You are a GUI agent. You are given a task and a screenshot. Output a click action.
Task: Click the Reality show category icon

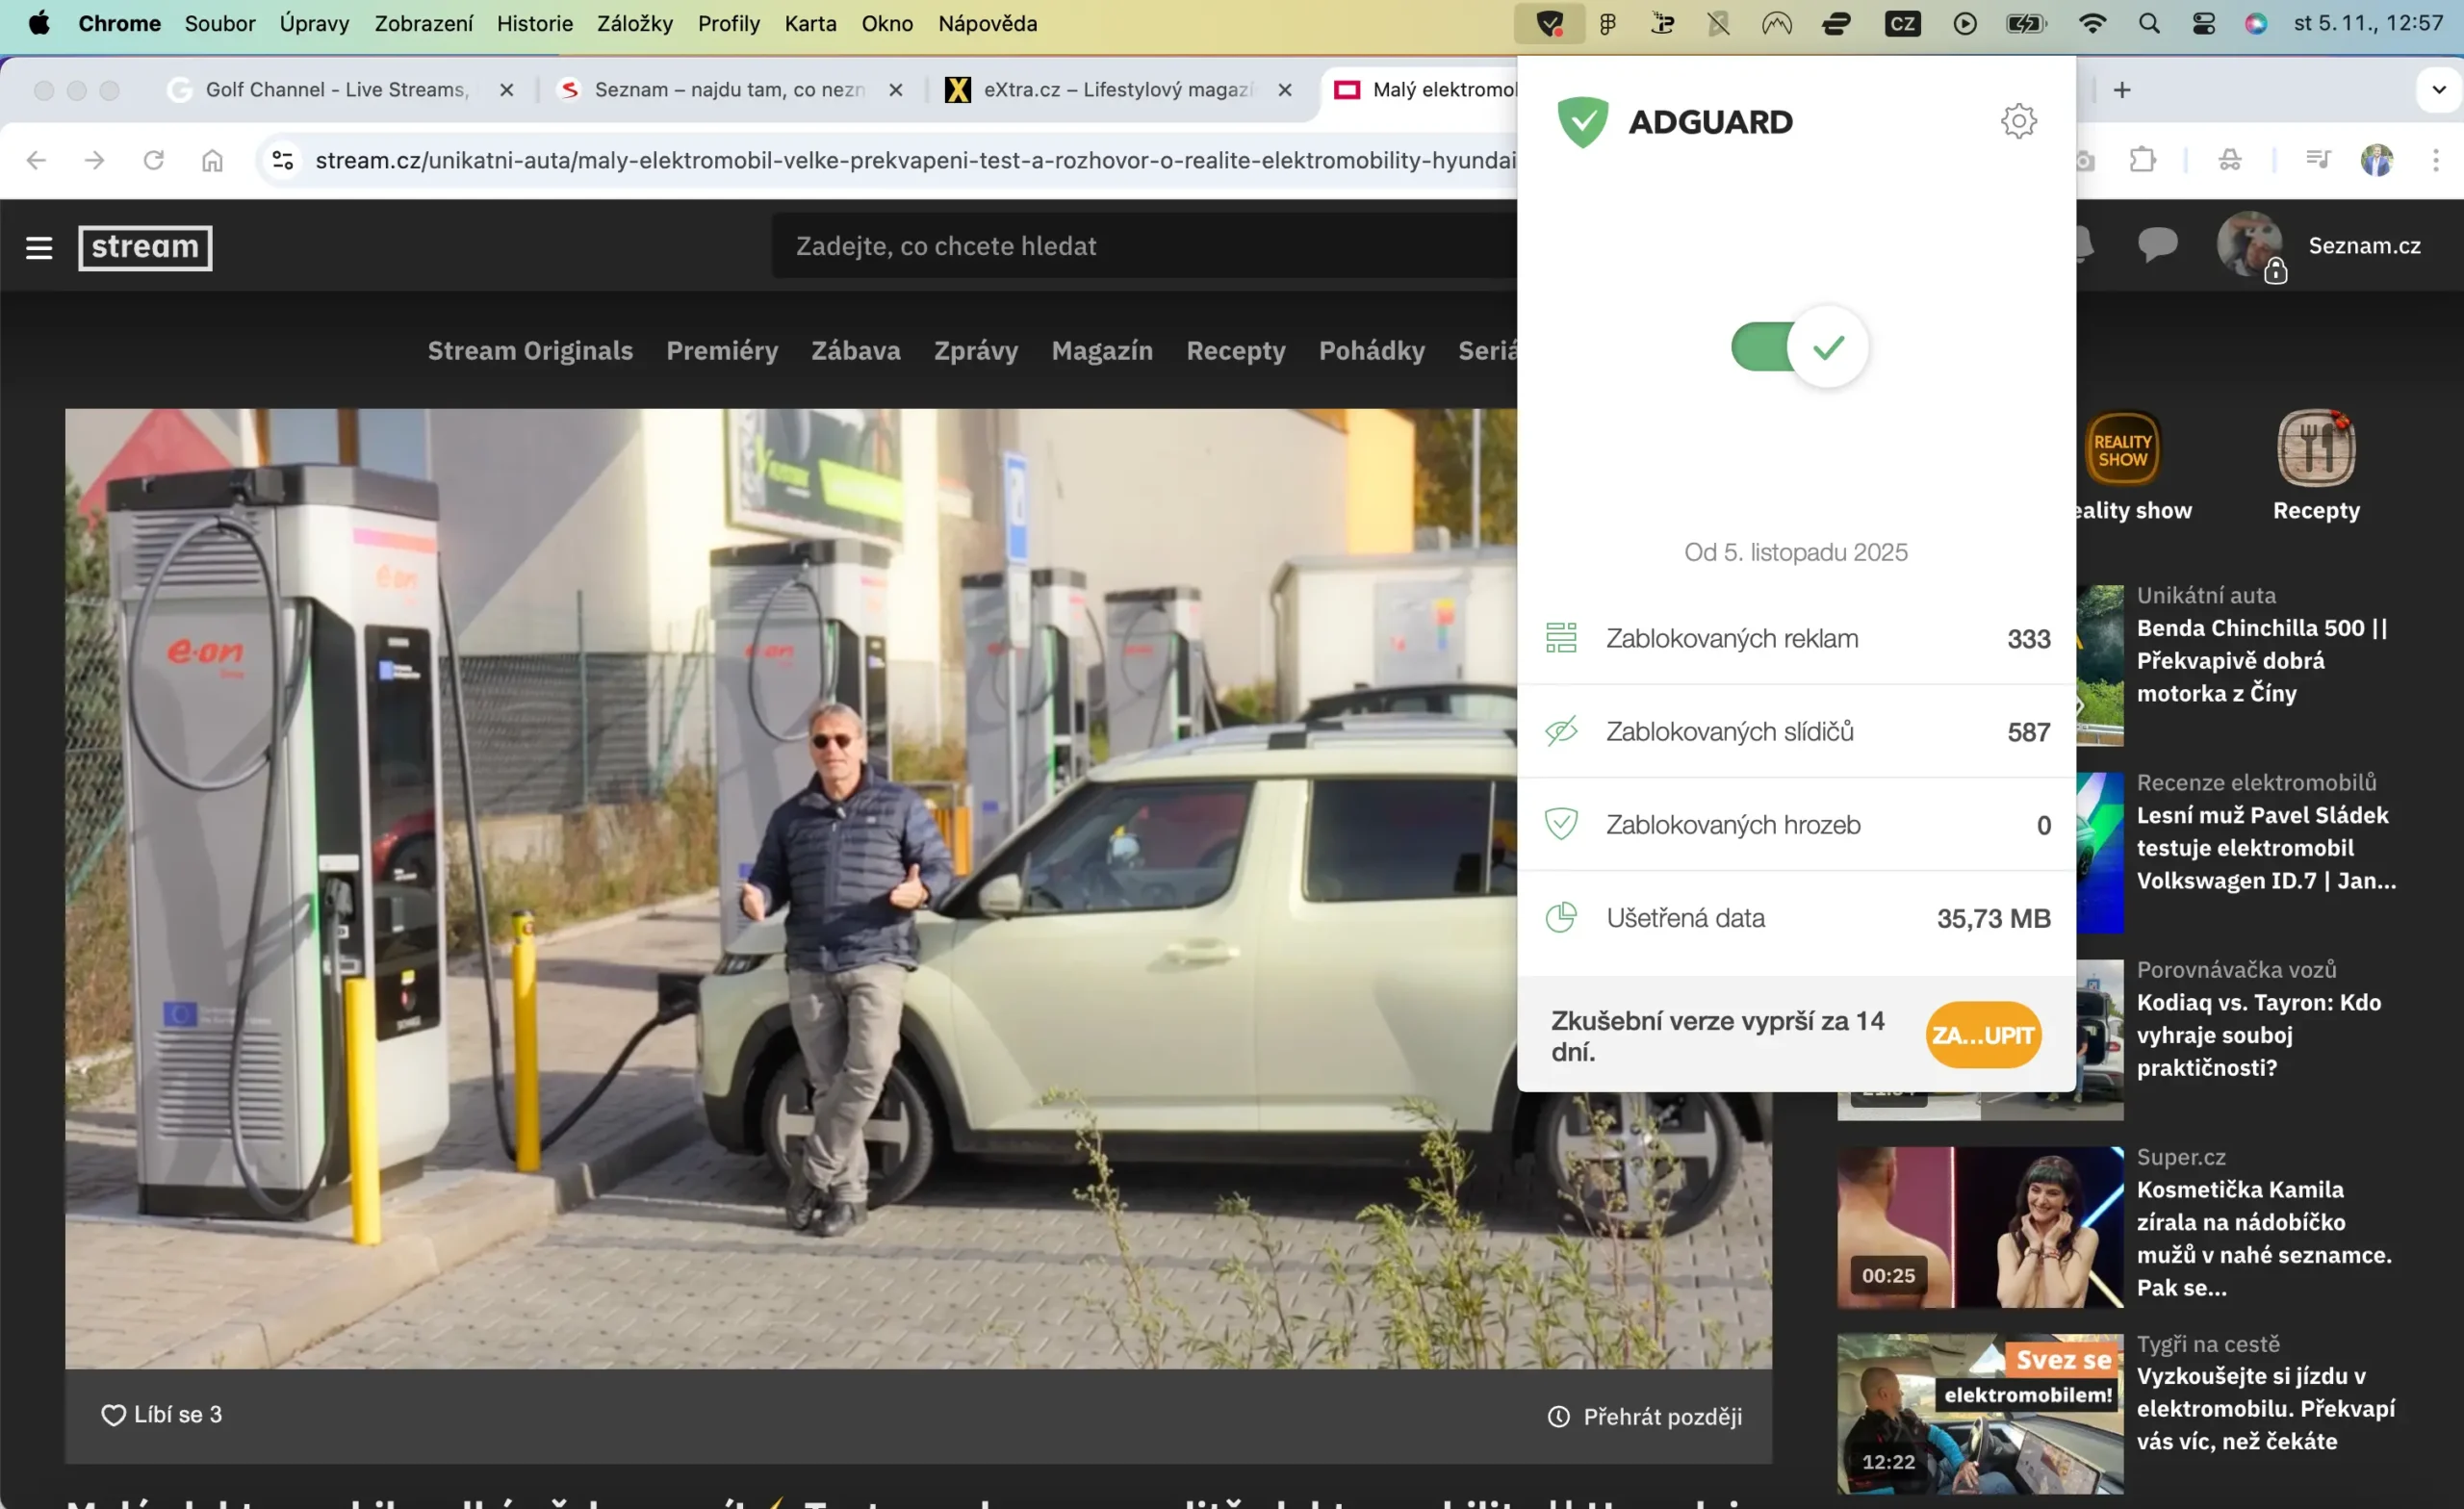(x=2124, y=450)
